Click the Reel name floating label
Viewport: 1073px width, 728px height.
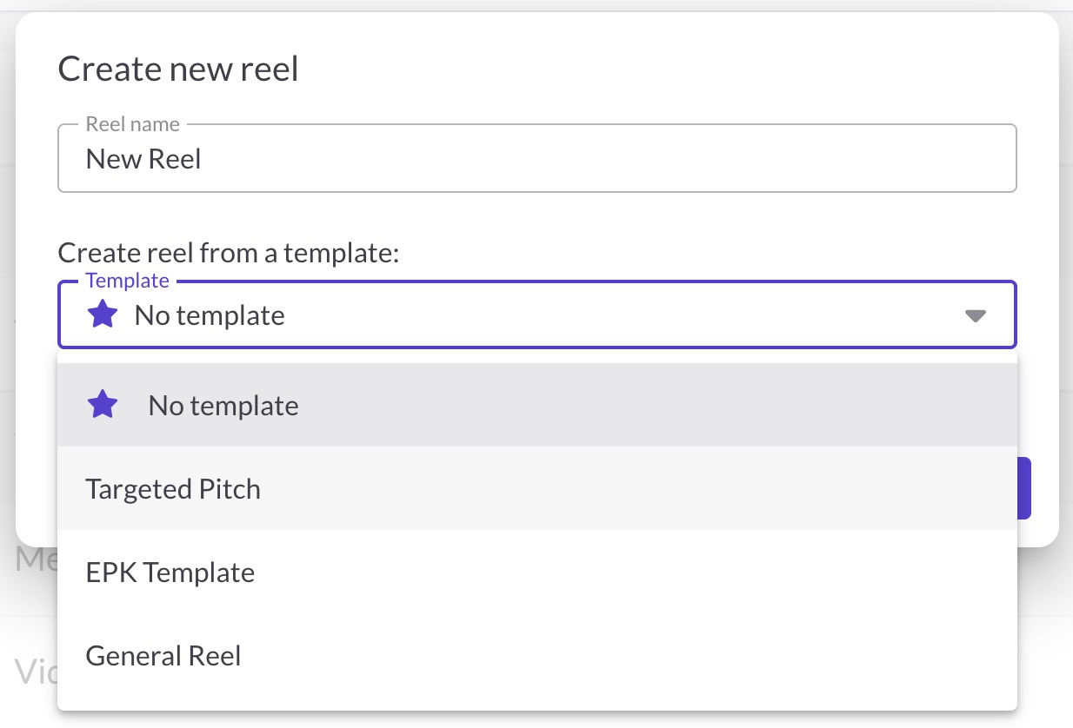tap(132, 125)
